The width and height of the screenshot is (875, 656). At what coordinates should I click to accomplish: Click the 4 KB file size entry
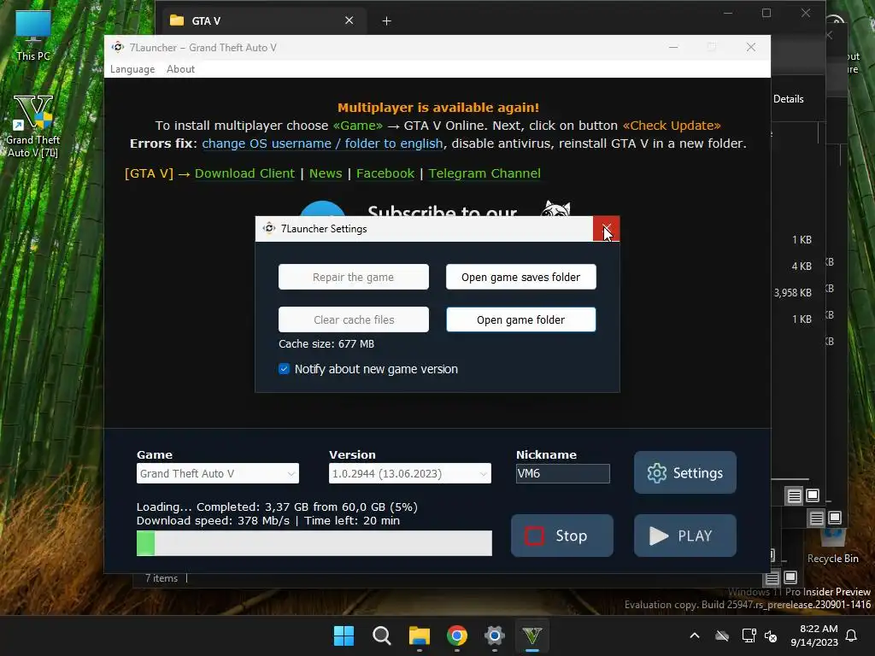coord(802,266)
